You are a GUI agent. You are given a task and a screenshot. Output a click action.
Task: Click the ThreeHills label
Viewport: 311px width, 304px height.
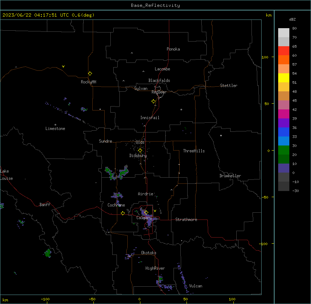tap(194, 151)
